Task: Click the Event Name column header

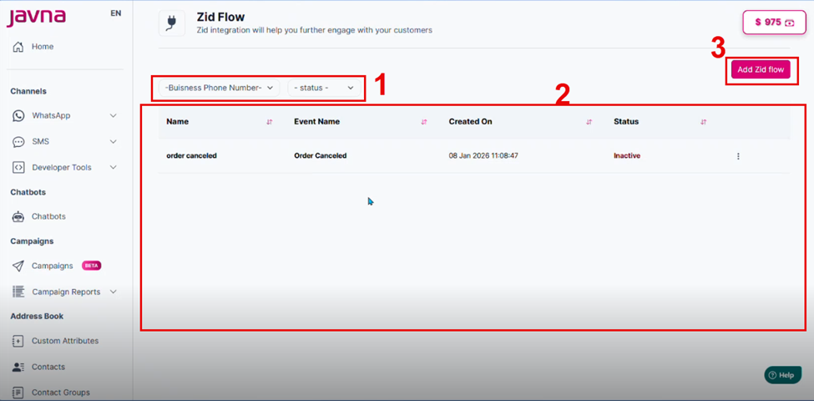Action: coord(316,122)
